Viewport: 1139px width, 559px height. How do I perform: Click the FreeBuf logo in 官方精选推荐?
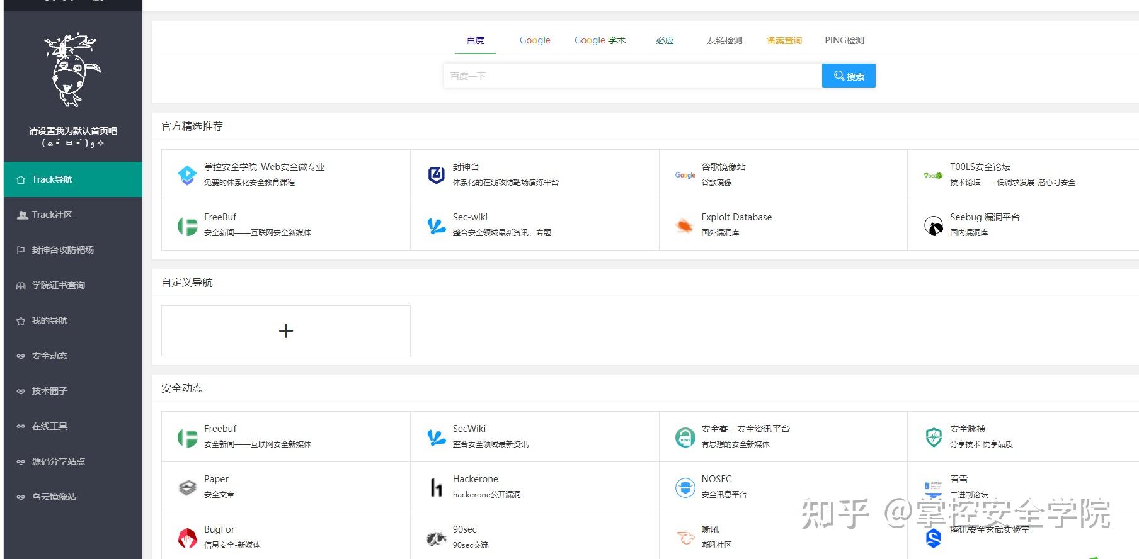(x=187, y=225)
